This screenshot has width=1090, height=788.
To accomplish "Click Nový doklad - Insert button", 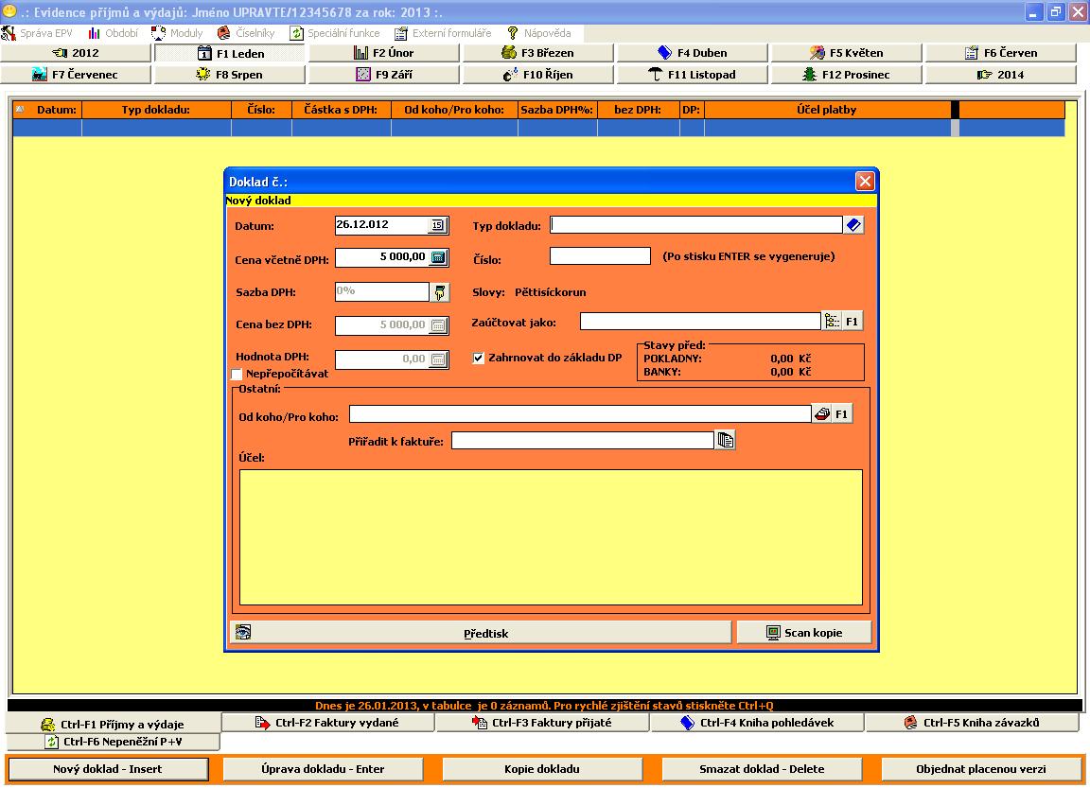I will point(108,769).
